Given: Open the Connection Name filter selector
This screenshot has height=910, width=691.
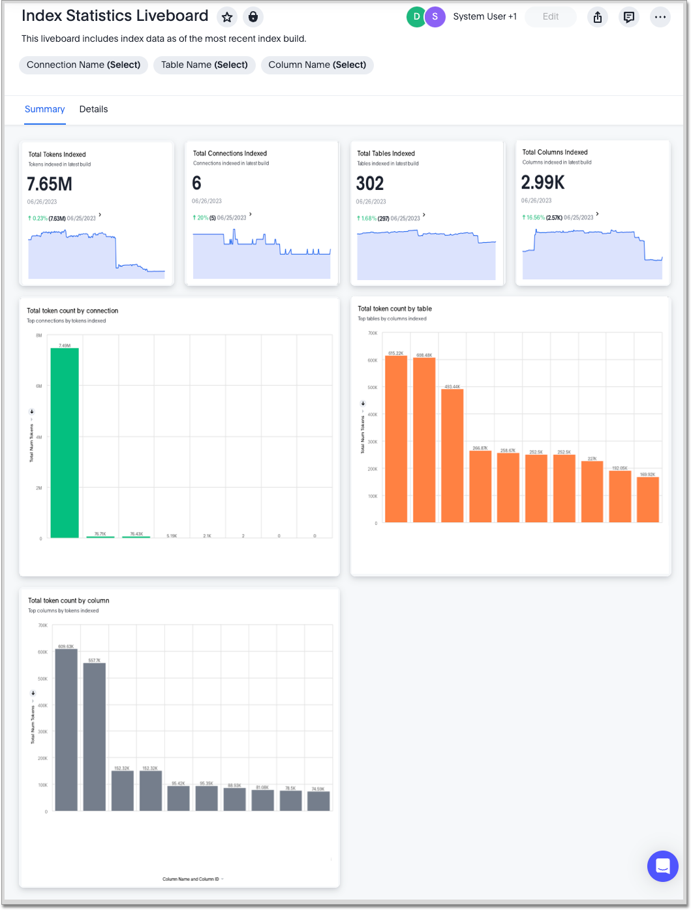Looking at the screenshot, I should point(83,65).
